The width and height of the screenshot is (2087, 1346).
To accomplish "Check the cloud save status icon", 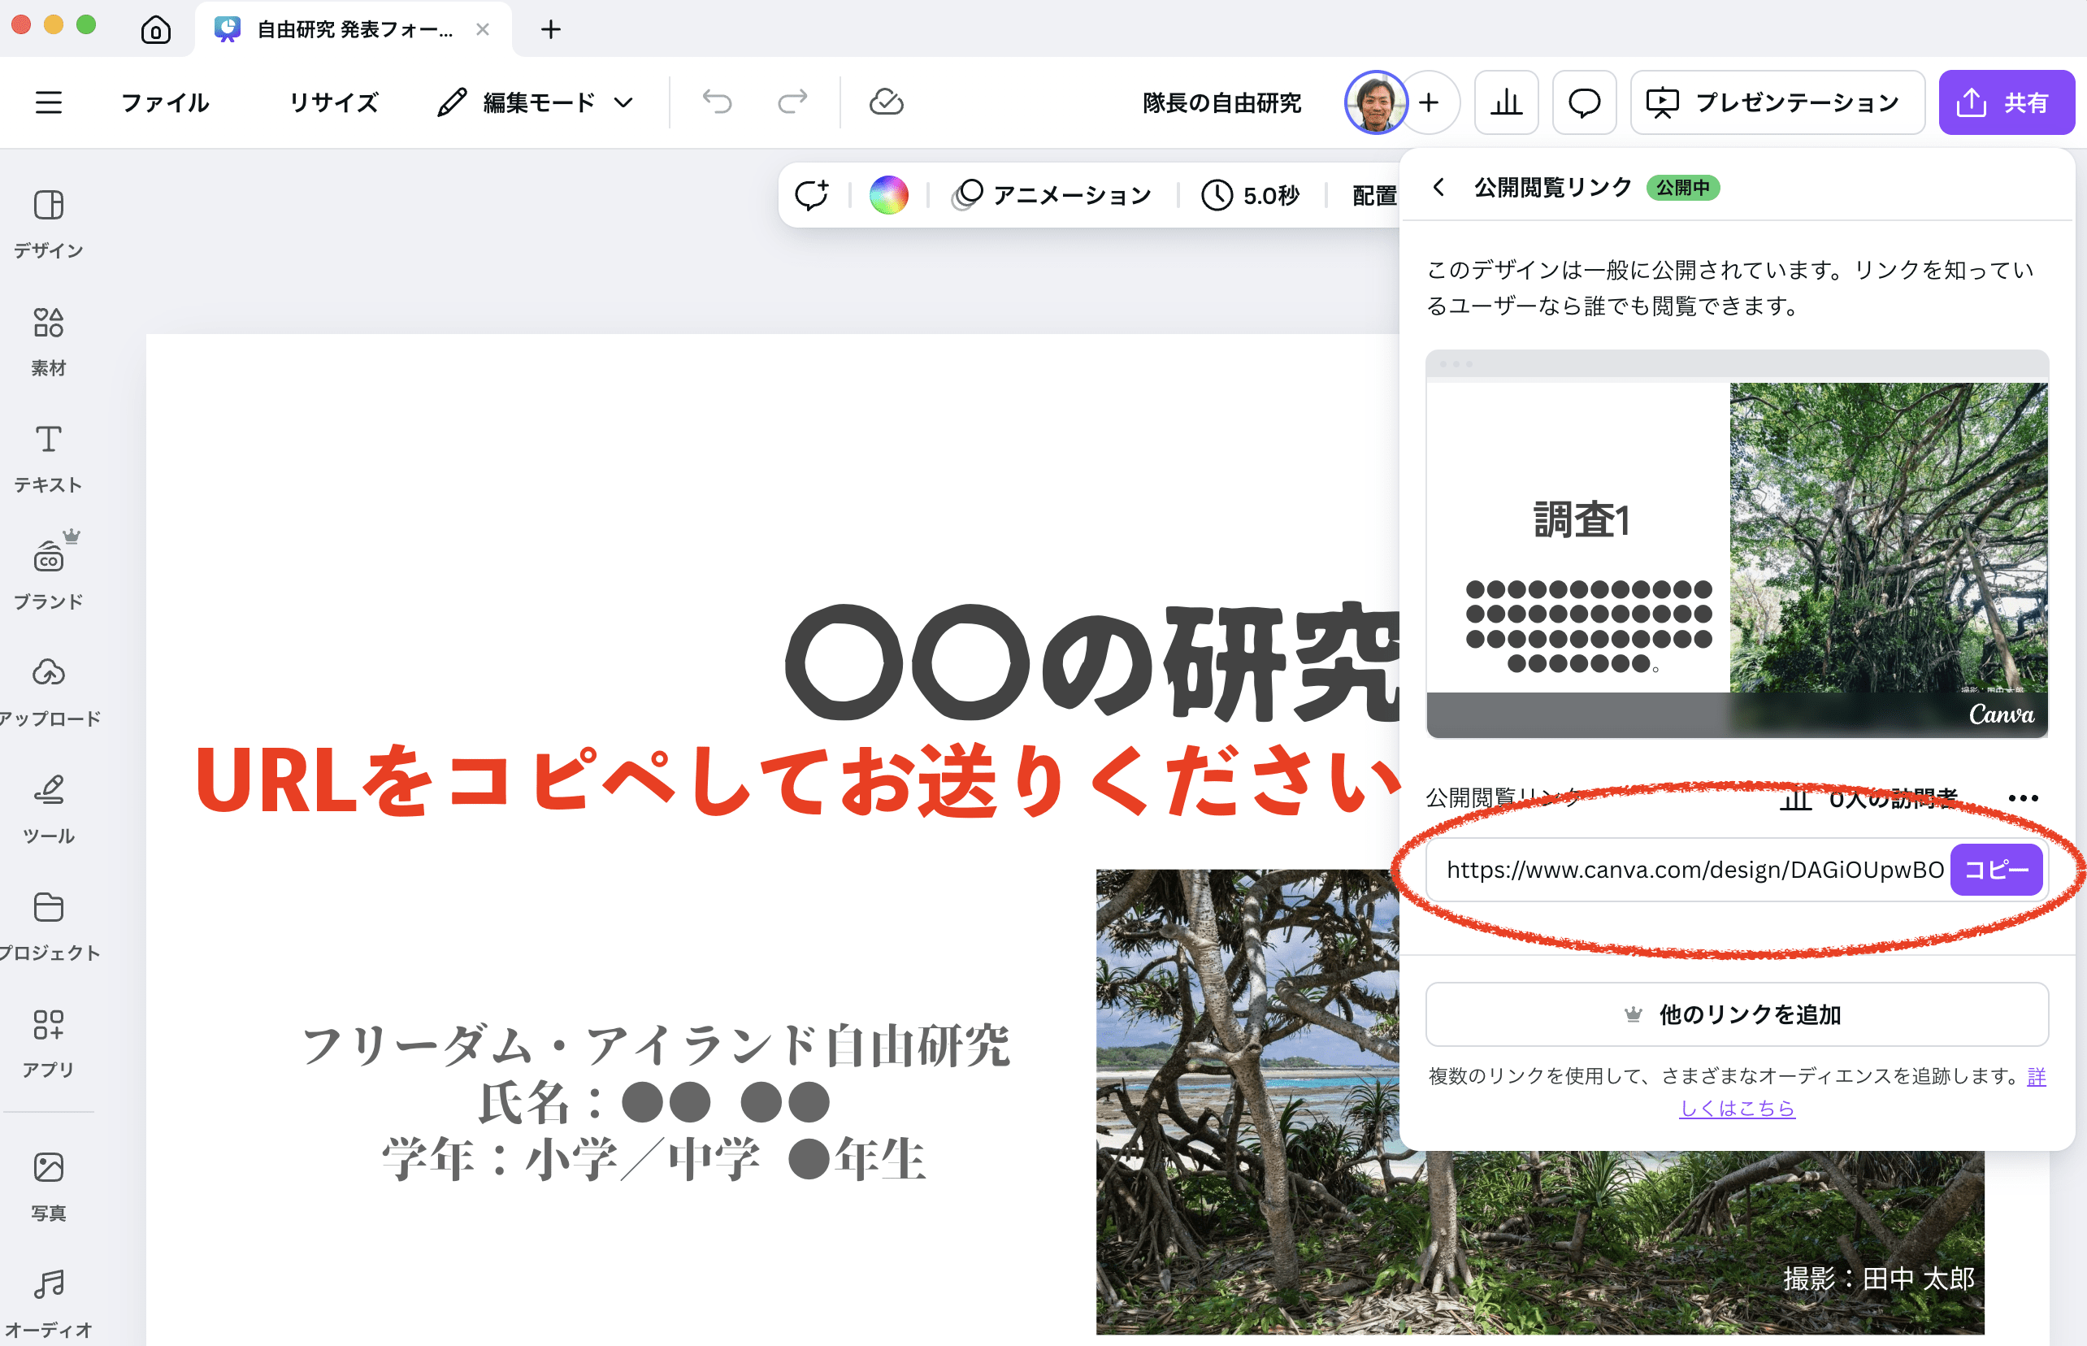I will coord(886,102).
